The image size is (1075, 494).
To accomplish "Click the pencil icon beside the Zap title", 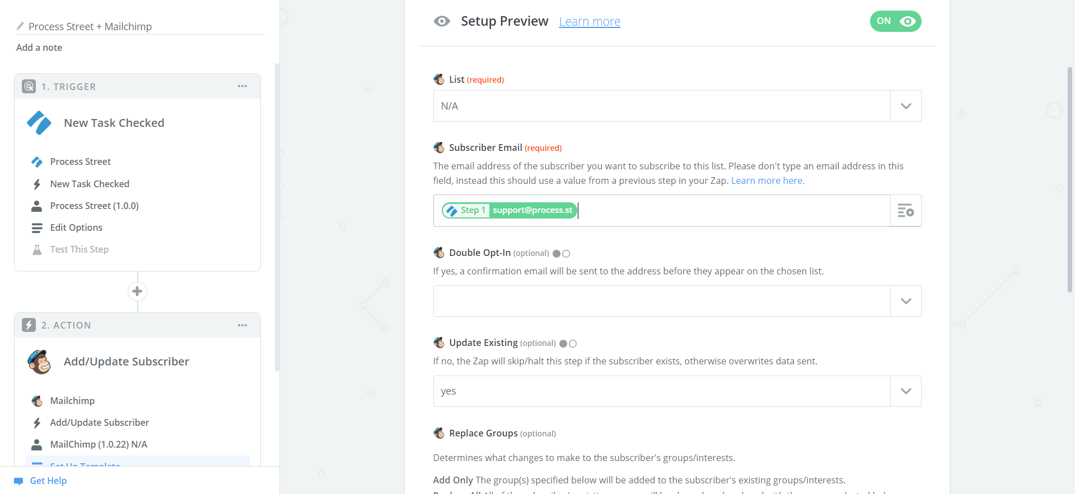I will 20,26.
